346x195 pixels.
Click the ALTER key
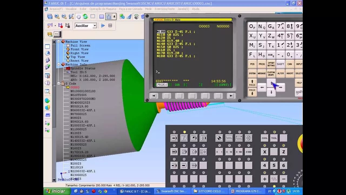point(280,73)
